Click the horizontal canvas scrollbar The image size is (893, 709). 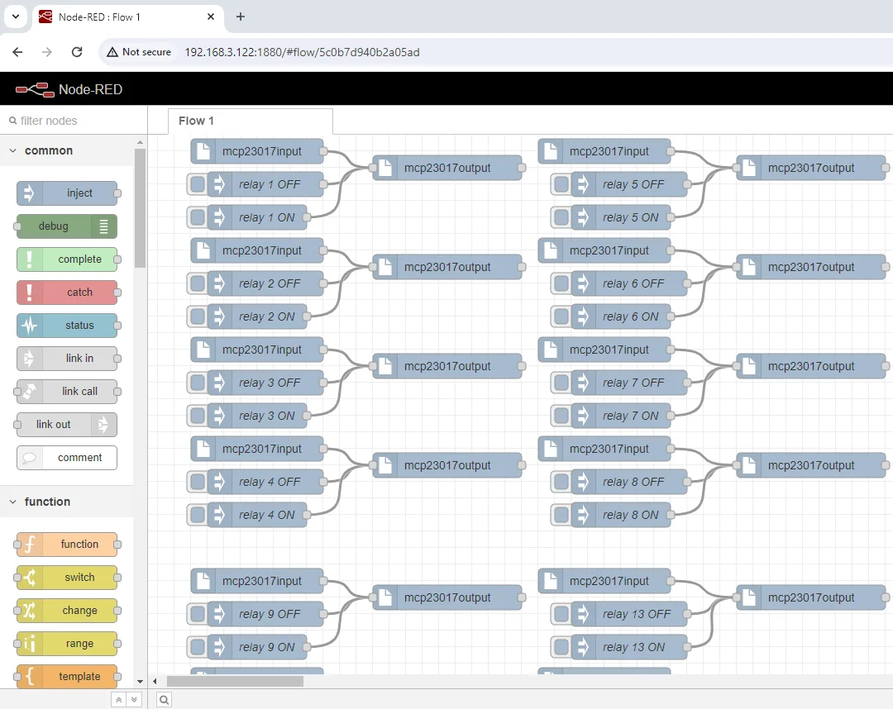235,682
